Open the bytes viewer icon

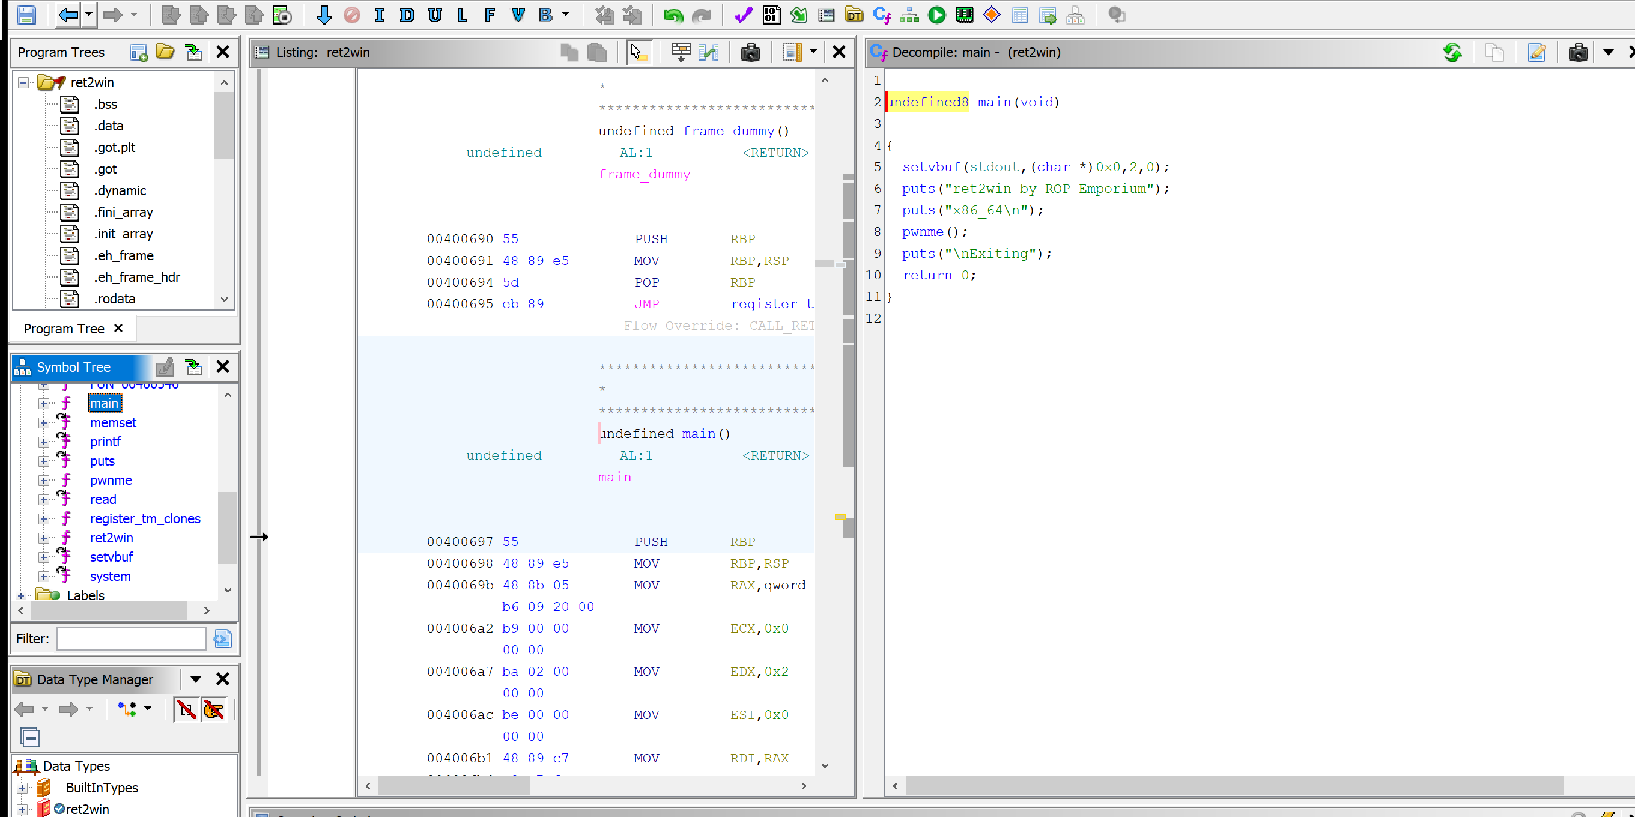pyautogui.click(x=771, y=14)
